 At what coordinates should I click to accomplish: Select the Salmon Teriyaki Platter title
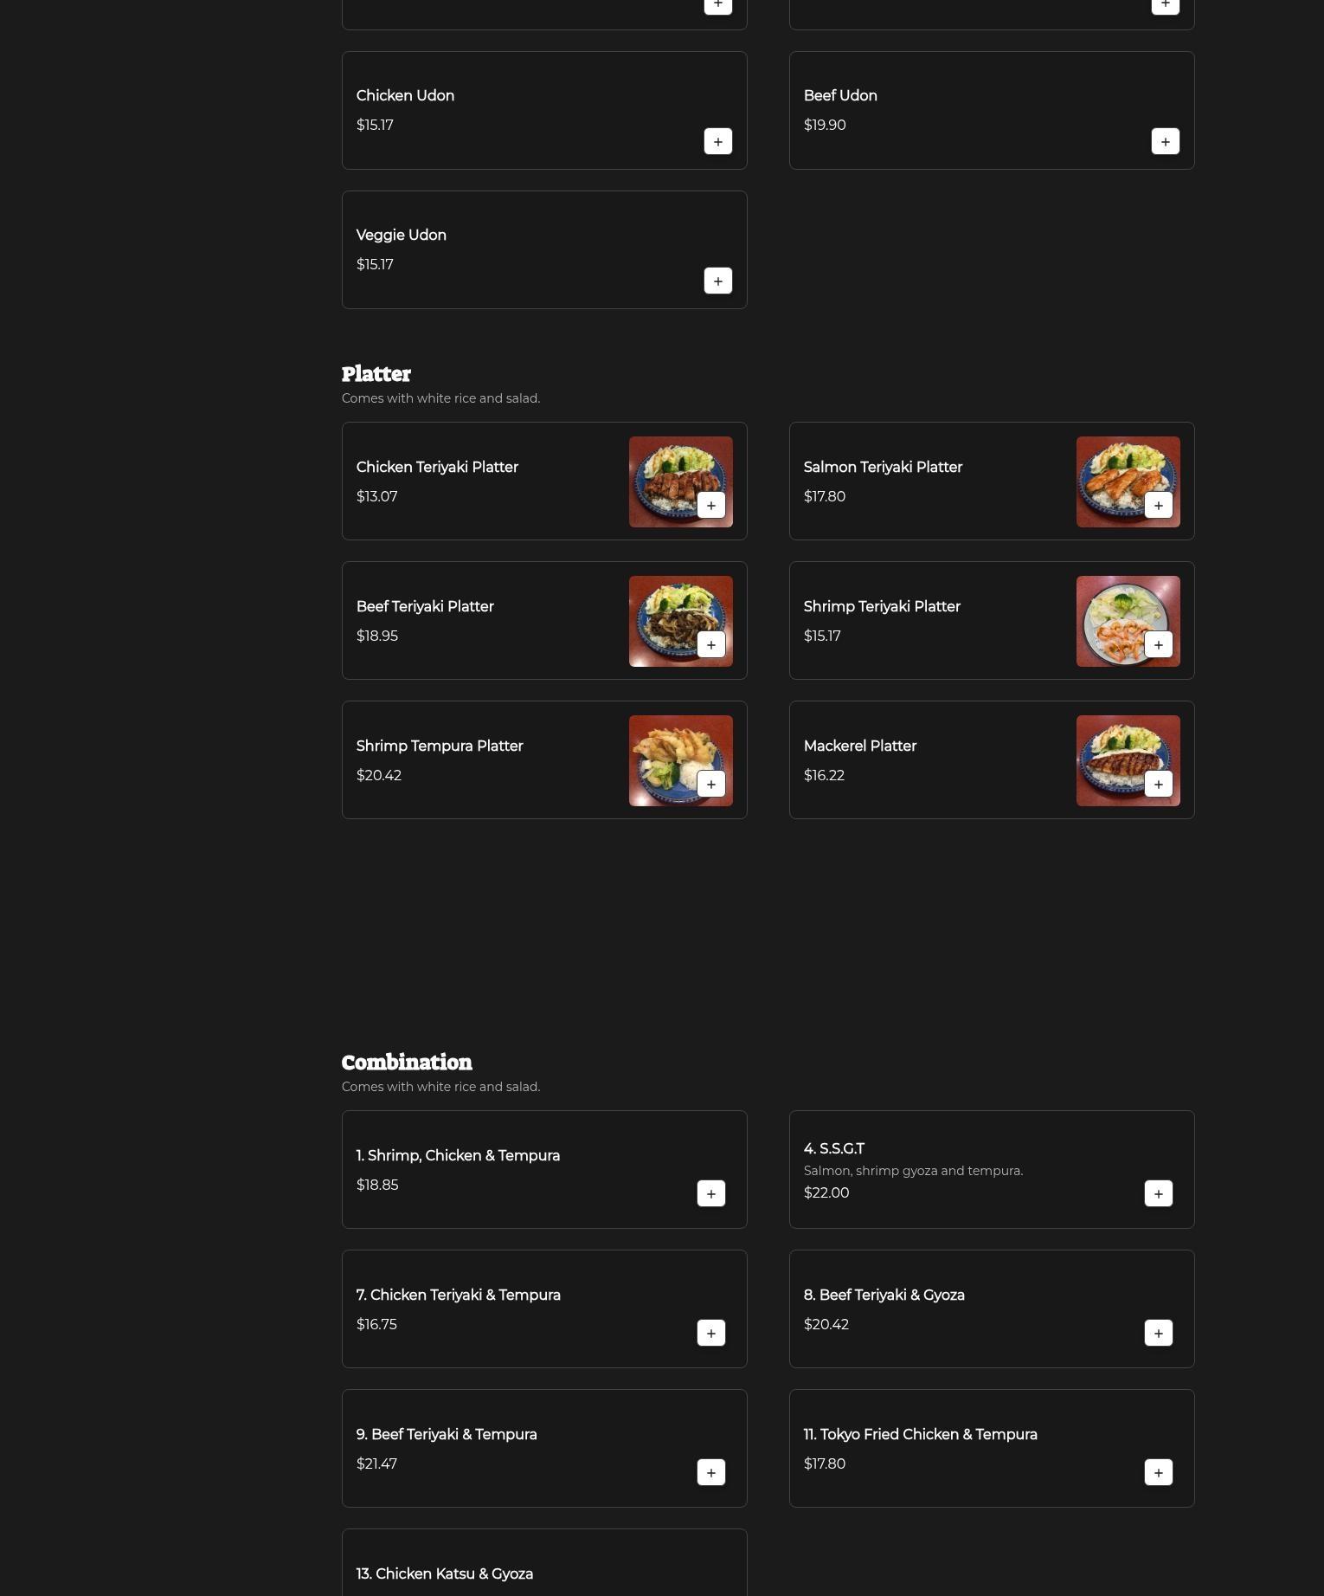[883, 467]
